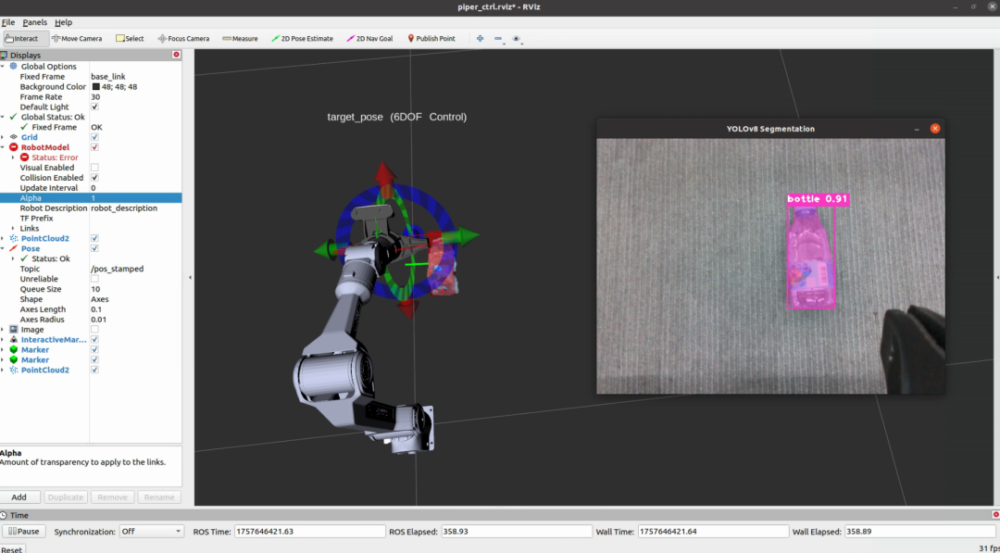The image size is (1000, 553).
Task: Click the blue plus add-tool icon
Action: (481, 38)
